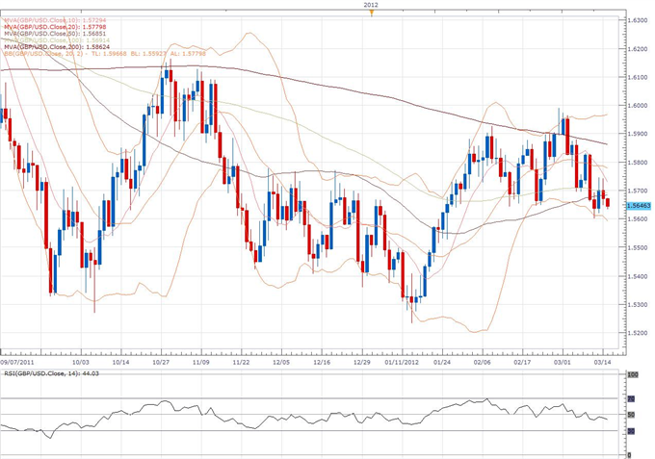Click the 10/14 date axis label
The height and width of the screenshot is (459, 655).
pos(120,362)
